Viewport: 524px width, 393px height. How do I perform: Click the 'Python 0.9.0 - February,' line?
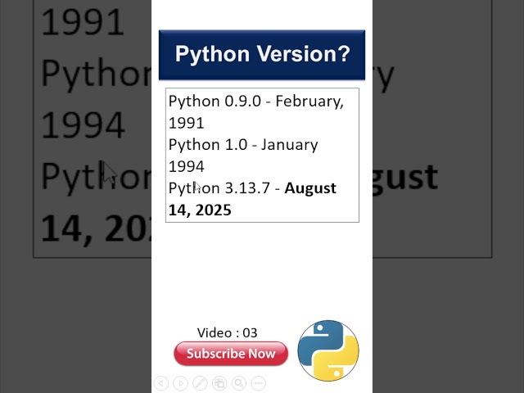click(256, 102)
